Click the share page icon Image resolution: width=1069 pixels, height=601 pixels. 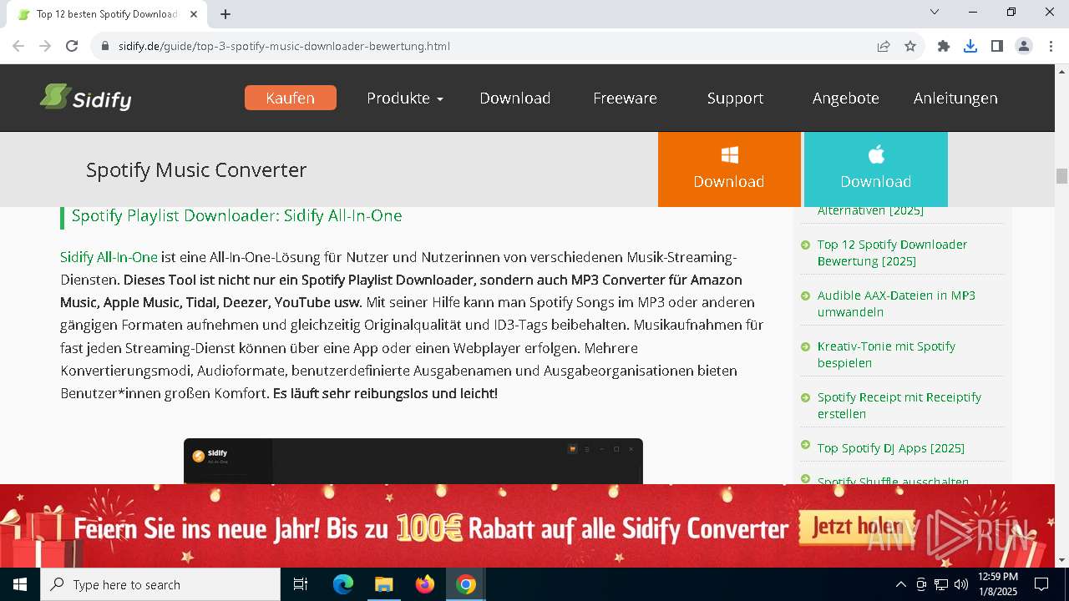coord(884,46)
